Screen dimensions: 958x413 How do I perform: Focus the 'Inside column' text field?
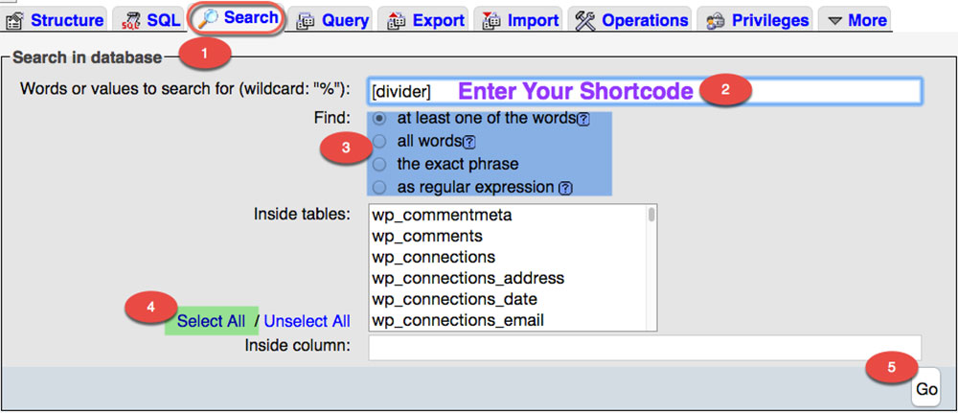(x=644, y=346)
